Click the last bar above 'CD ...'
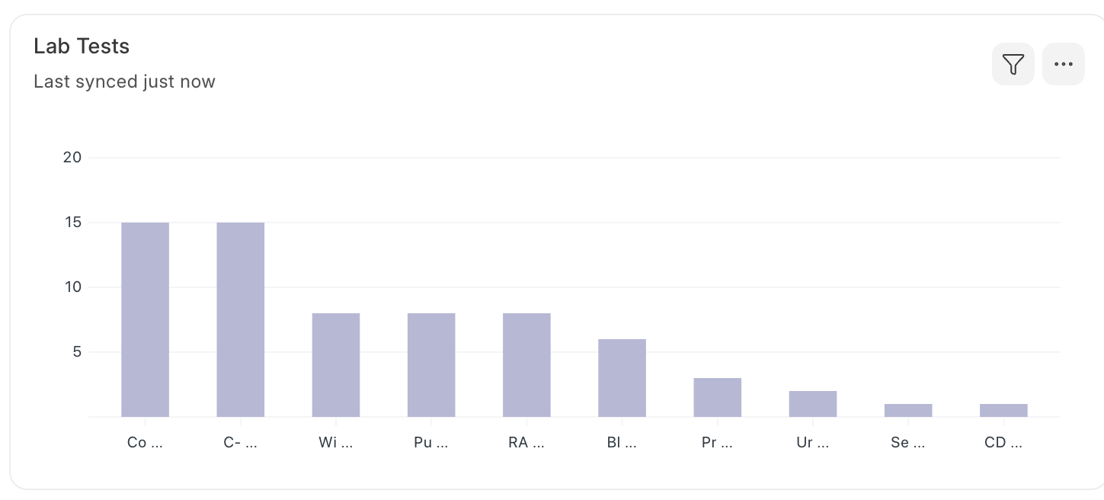Screen dimensions: 1104x500 click(1003, 410)
